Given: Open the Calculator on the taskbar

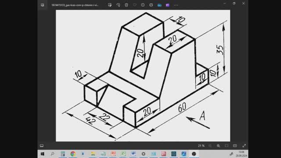Looking at the screenshot, I should click(63, 154).
